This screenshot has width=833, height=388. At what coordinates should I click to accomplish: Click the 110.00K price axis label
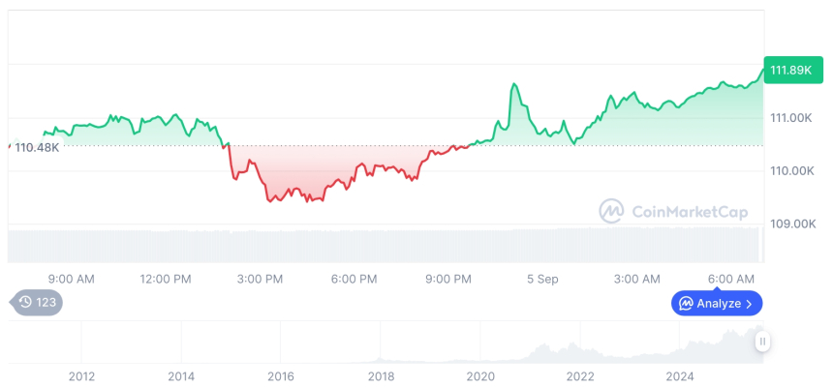click(x=791, y=171)
